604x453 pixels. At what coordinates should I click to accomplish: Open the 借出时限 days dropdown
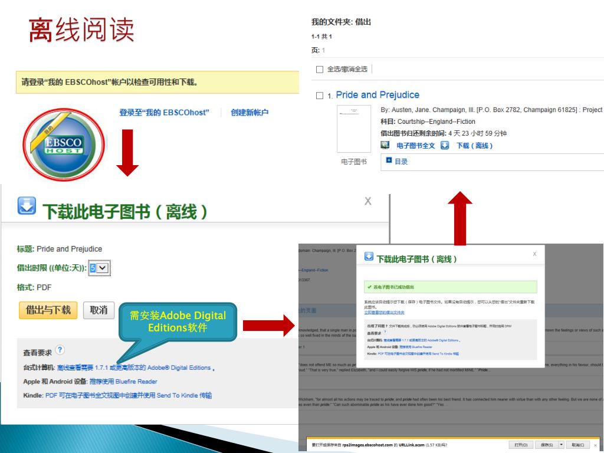point(103,268)
